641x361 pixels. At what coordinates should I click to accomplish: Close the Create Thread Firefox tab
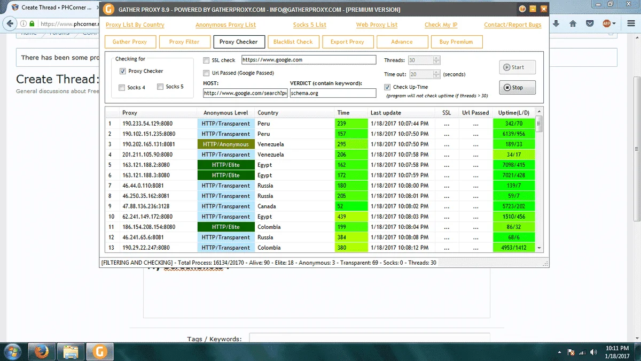click(97, 7)
